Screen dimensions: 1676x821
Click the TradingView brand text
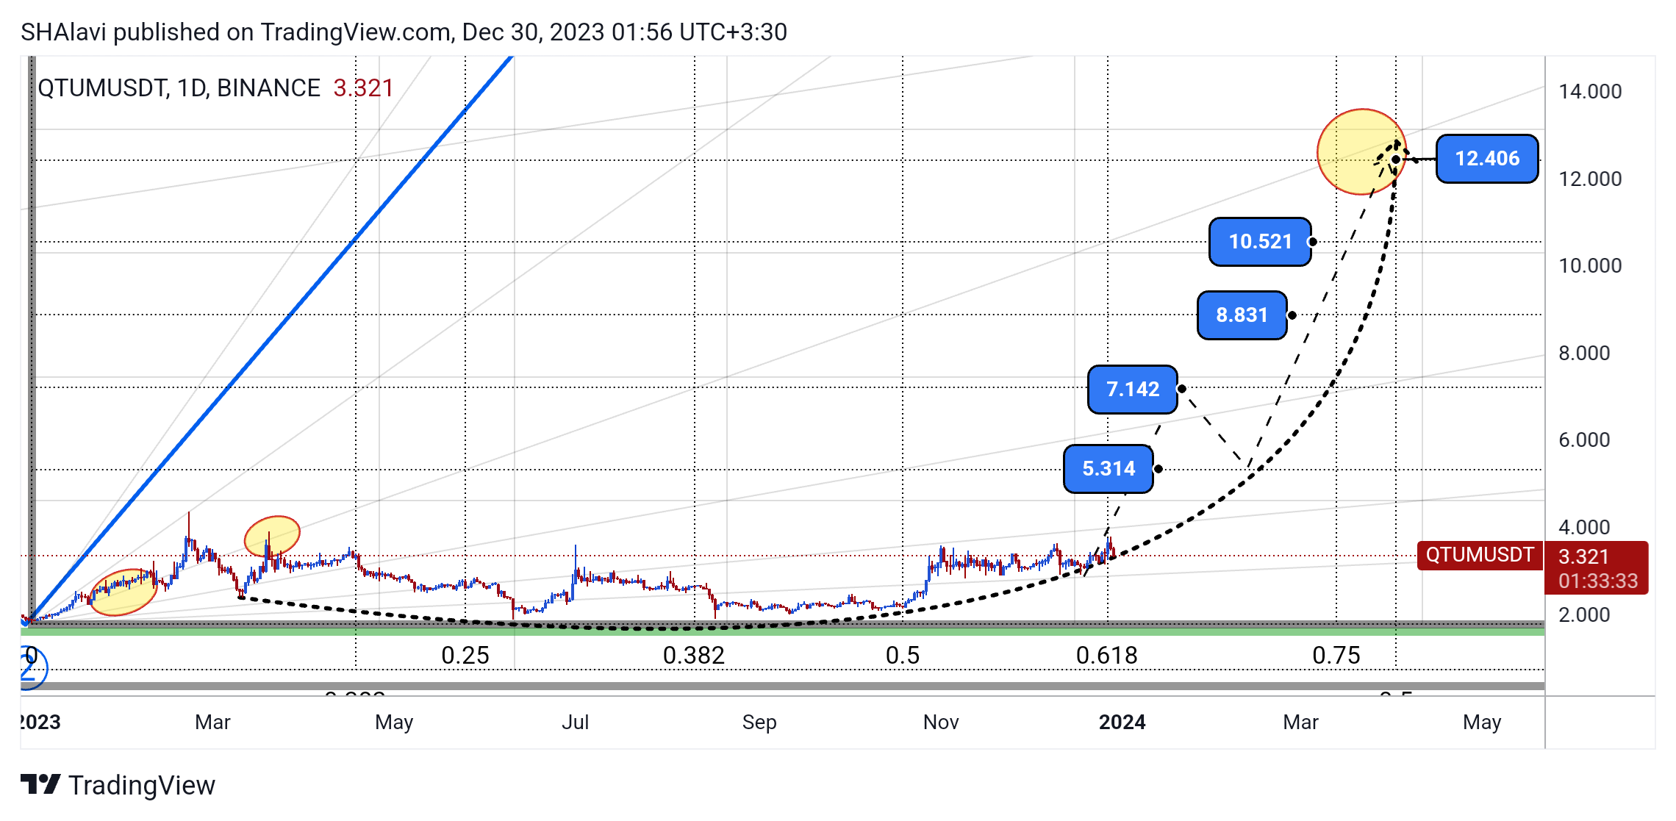[142, 786]
